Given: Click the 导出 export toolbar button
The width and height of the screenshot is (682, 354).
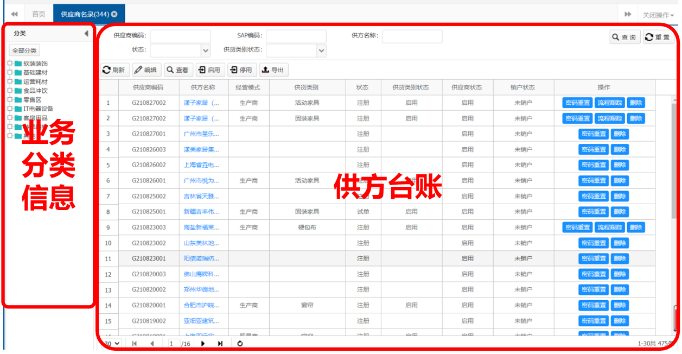Looking at the screenshot, I should 273,70.
